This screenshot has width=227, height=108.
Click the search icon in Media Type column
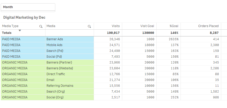point(41,26)
